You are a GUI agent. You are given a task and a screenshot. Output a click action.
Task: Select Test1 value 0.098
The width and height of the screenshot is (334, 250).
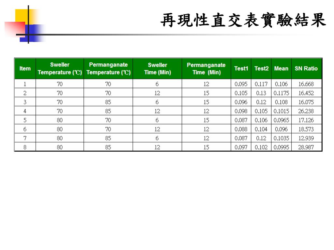point(241,111)
